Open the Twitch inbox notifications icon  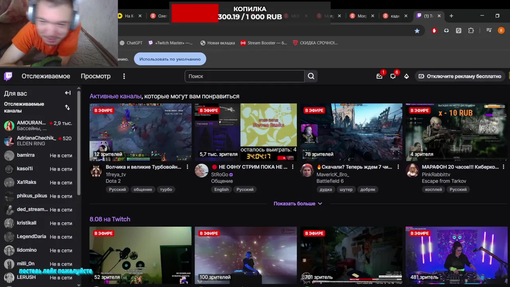click(379, 76)
